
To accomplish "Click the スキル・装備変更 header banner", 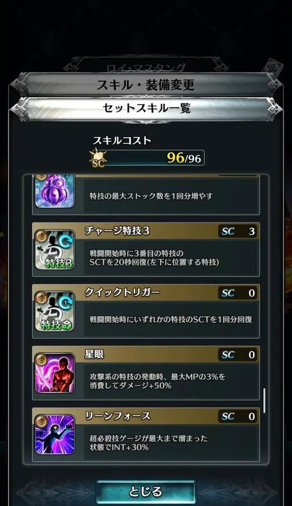I will click(145, 85).
